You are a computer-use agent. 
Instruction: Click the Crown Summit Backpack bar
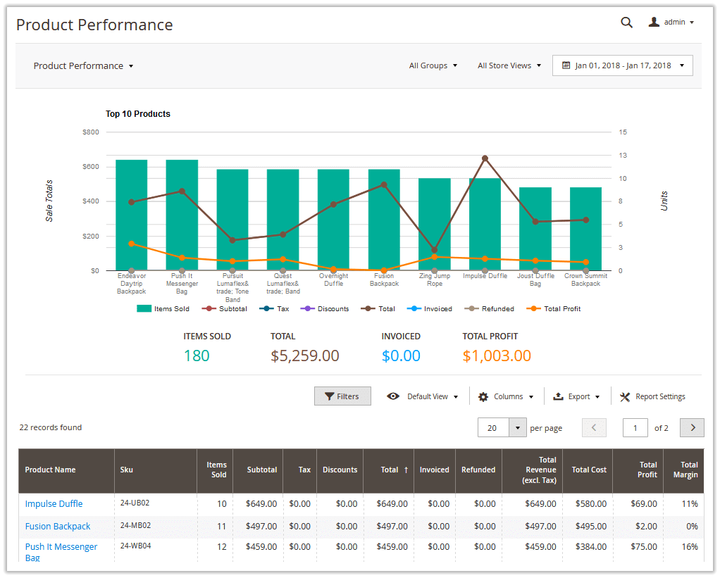click(586, 229)
